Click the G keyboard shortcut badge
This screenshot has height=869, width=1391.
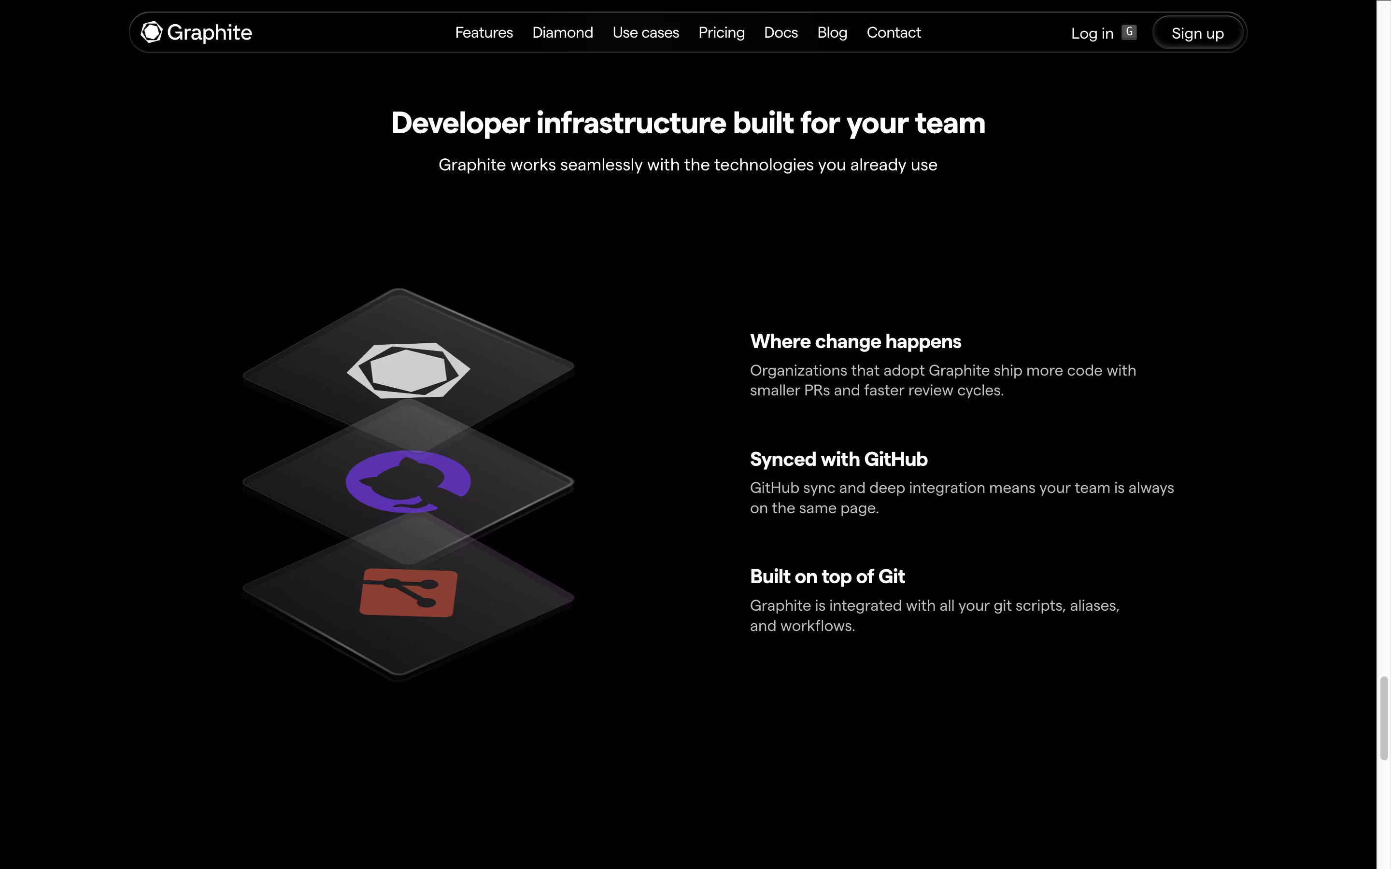coord(1130,32)
